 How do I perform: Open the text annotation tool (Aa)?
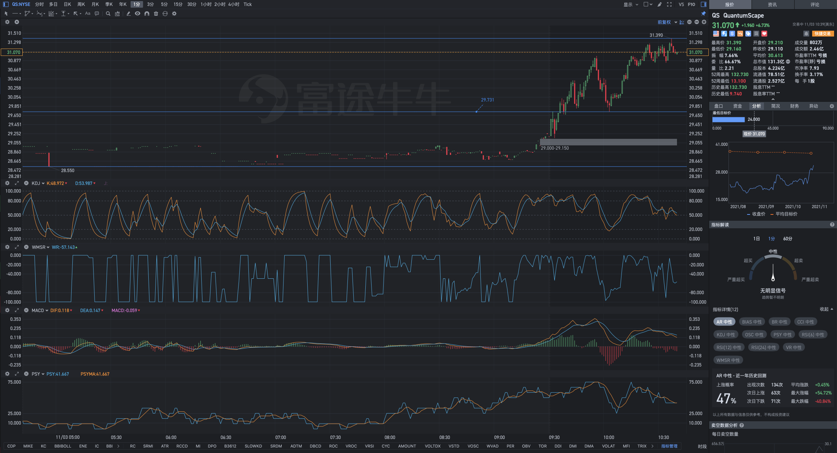point(88,14)
